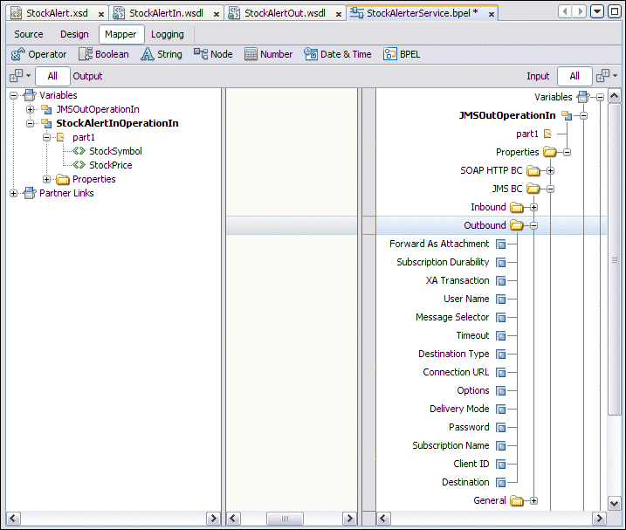Toggle the right All filter button
626x530 pixels.
(x=574, y=76)
